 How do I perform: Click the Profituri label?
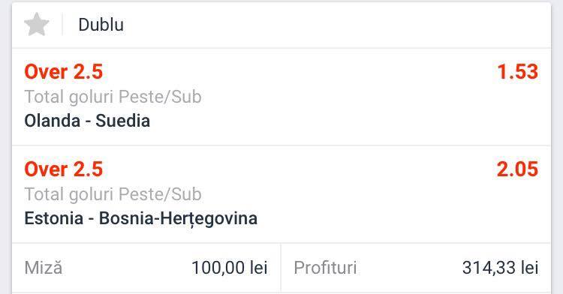[325, 268]
